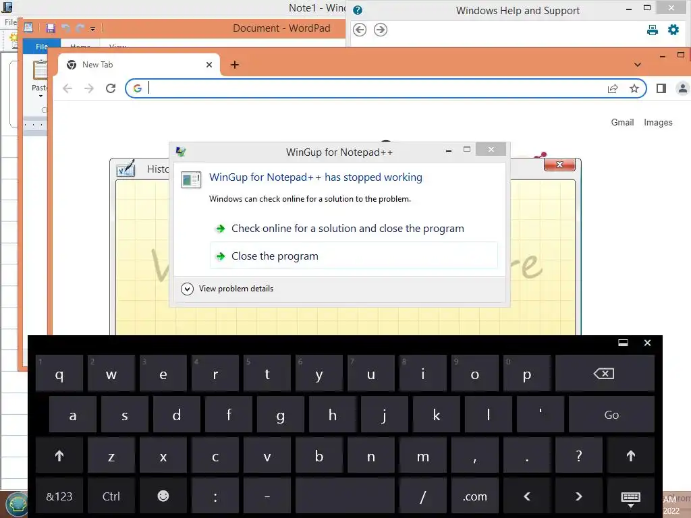Tap the colon key on touch keyboard
The image size is (691, 518).
[x=215, y=496]
